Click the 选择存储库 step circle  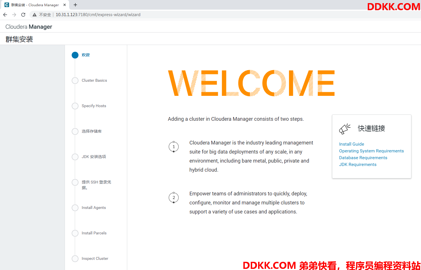coord(75,131)
